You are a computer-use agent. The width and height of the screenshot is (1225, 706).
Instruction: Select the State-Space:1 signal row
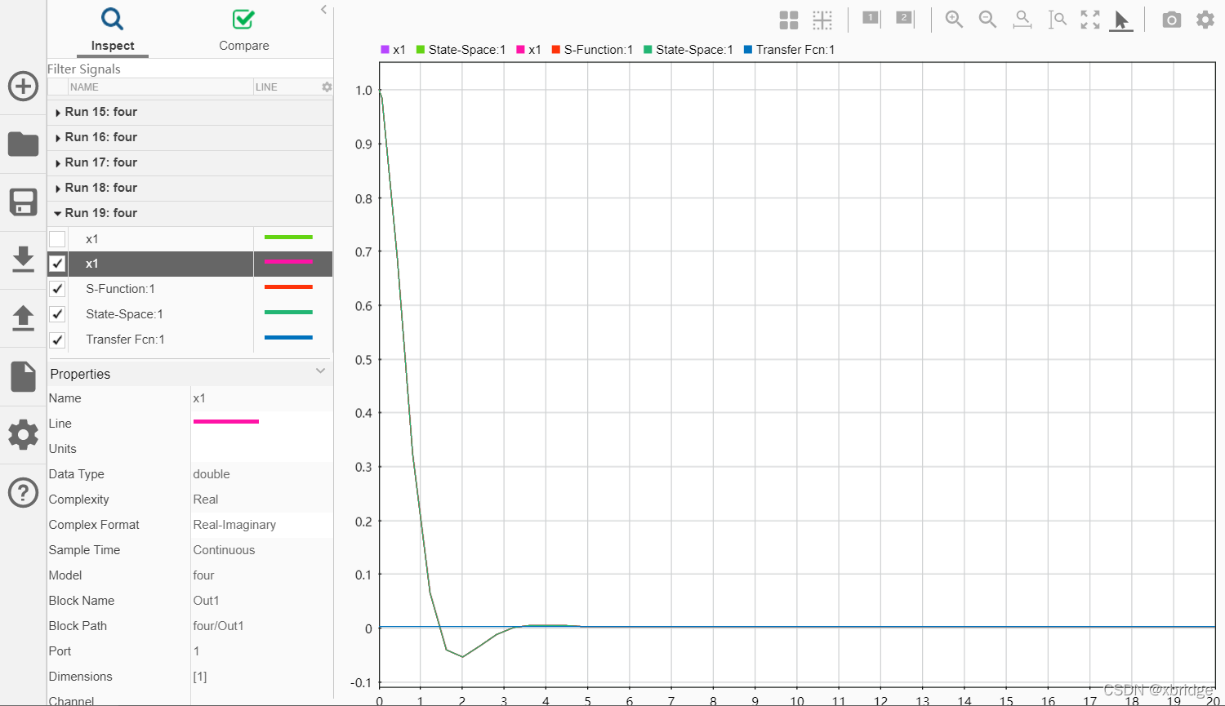click(x=189, y=314)
